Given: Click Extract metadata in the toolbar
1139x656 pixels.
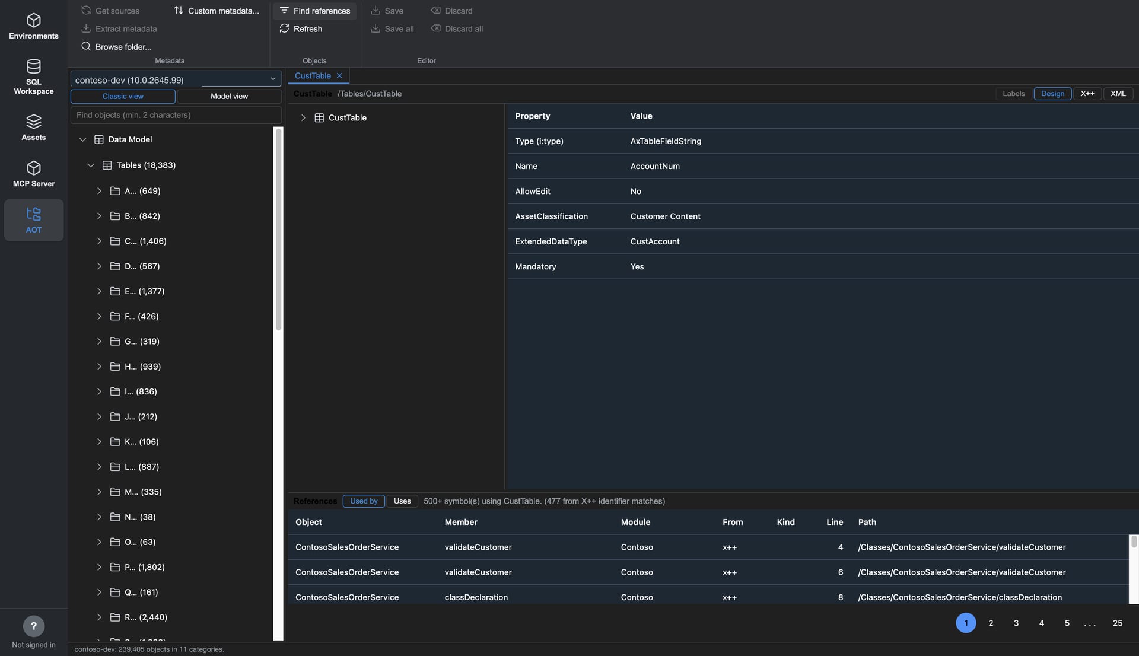Looking at the screenshot, I should tap(119, 28).
